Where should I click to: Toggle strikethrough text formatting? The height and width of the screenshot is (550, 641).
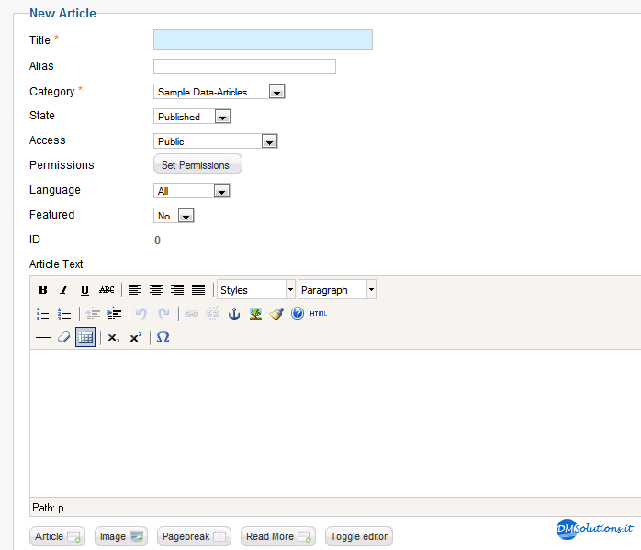tap(107, 290)
